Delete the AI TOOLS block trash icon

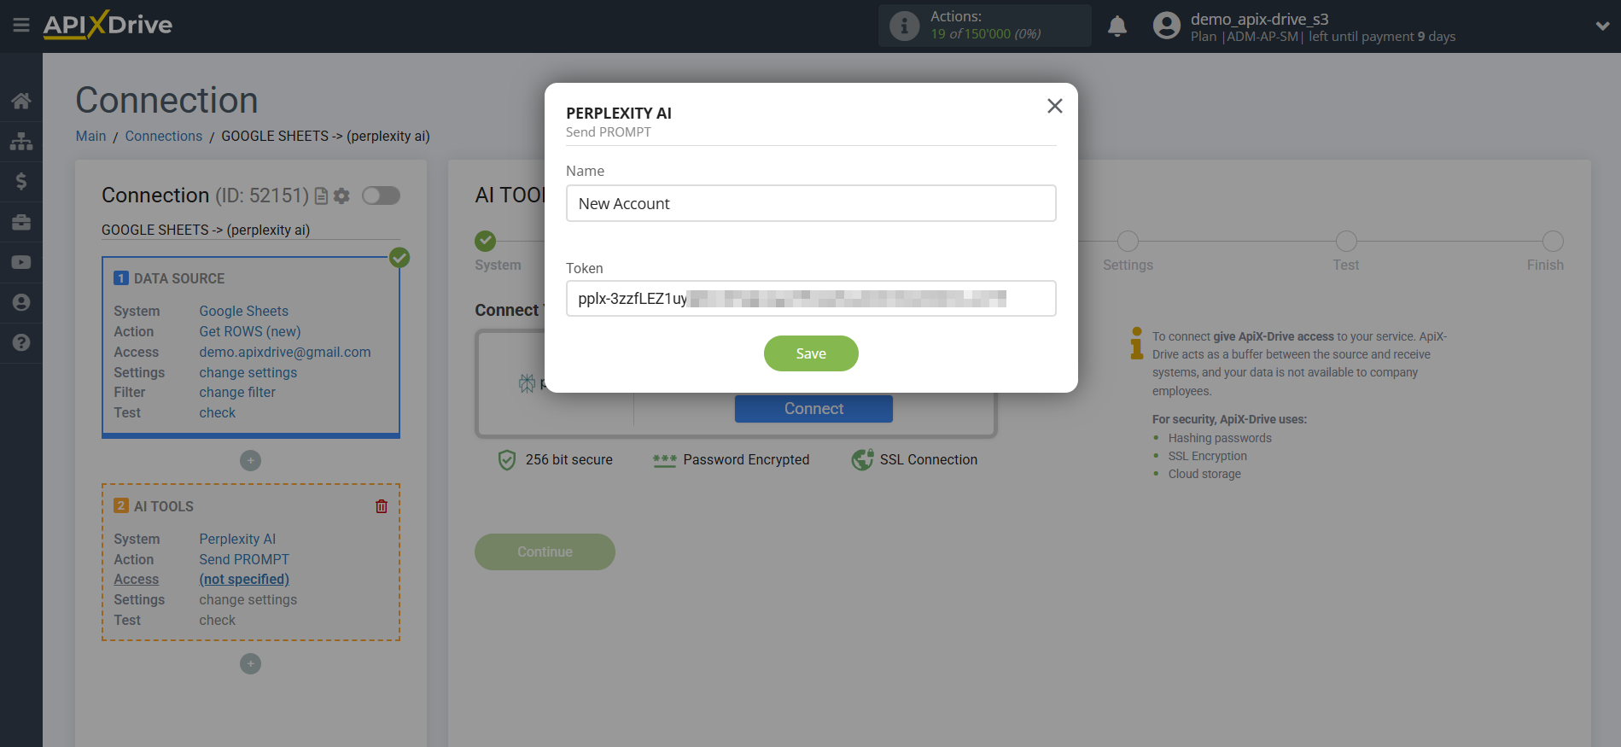(x=382, y=506)
